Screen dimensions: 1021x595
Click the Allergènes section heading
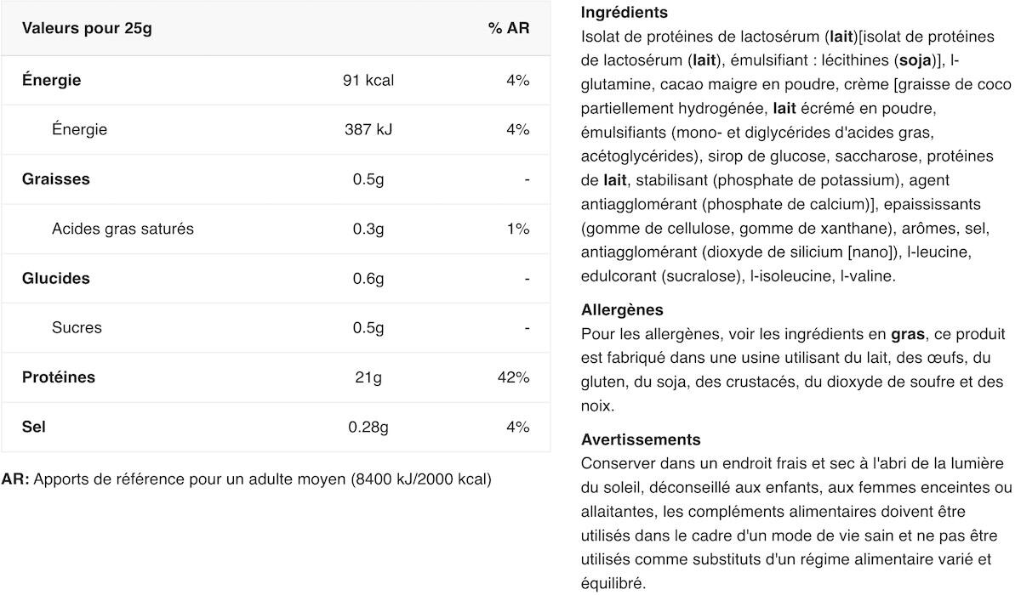click(622, 309)
